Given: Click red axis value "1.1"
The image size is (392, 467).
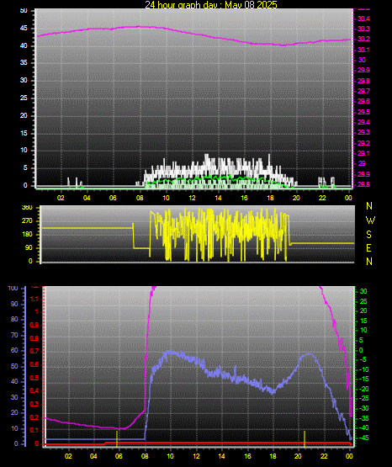Looking at the screenshot, I should click(x=34, y=299).
